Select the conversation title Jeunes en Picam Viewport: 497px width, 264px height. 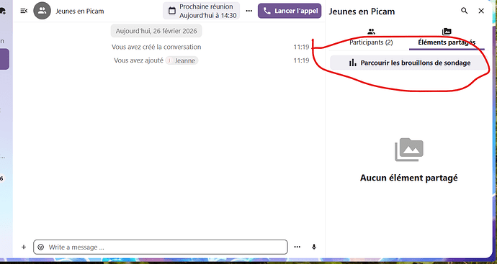tap(79, 11)
